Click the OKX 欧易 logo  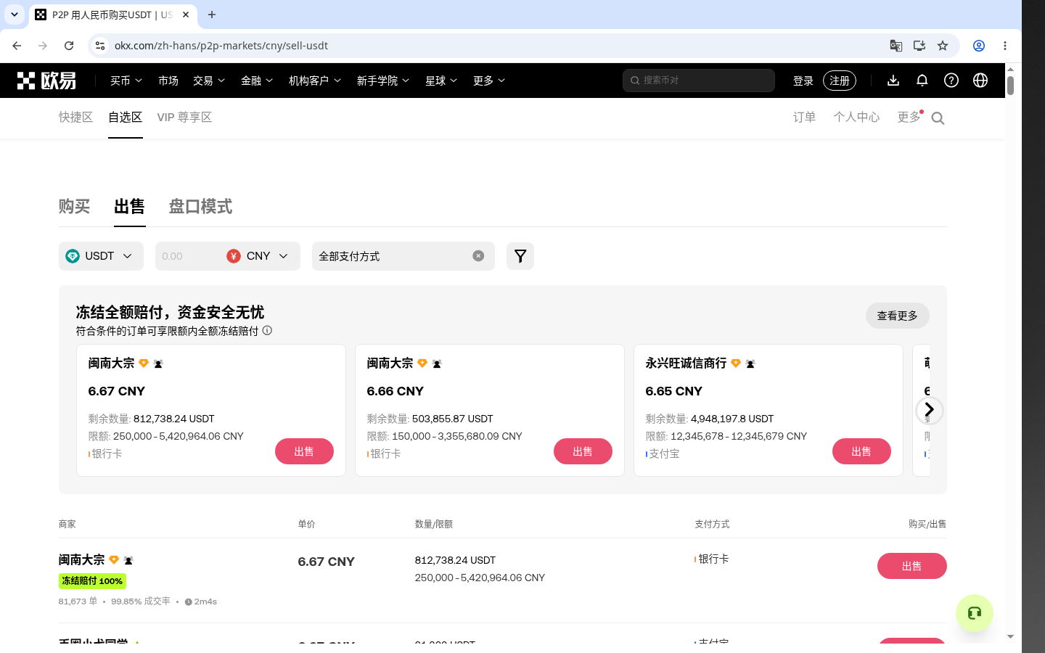(x=46, y=81)
